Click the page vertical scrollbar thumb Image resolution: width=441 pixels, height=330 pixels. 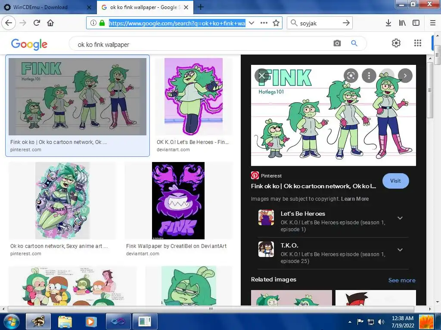click(438, 55)
